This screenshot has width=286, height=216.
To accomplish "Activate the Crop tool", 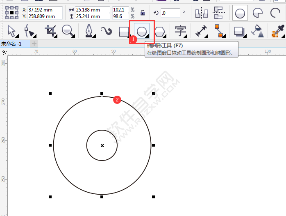I will pos(51,31).
